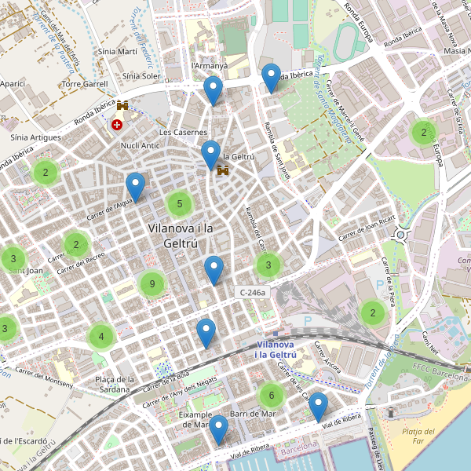This screenshot has height=471, width=471.
Task: Click the red hospital cross icon
Action: click(117, 124)
